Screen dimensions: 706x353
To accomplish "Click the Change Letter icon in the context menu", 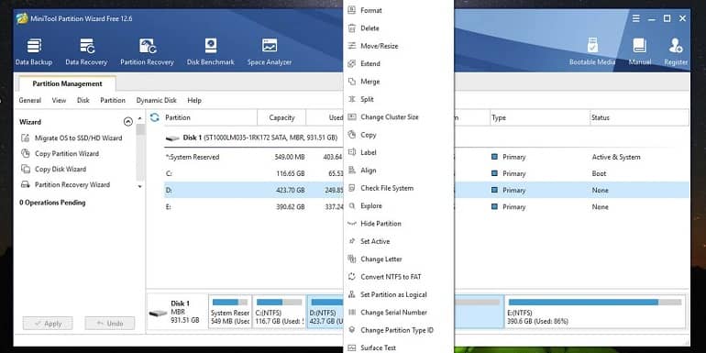I will [352, 259].
